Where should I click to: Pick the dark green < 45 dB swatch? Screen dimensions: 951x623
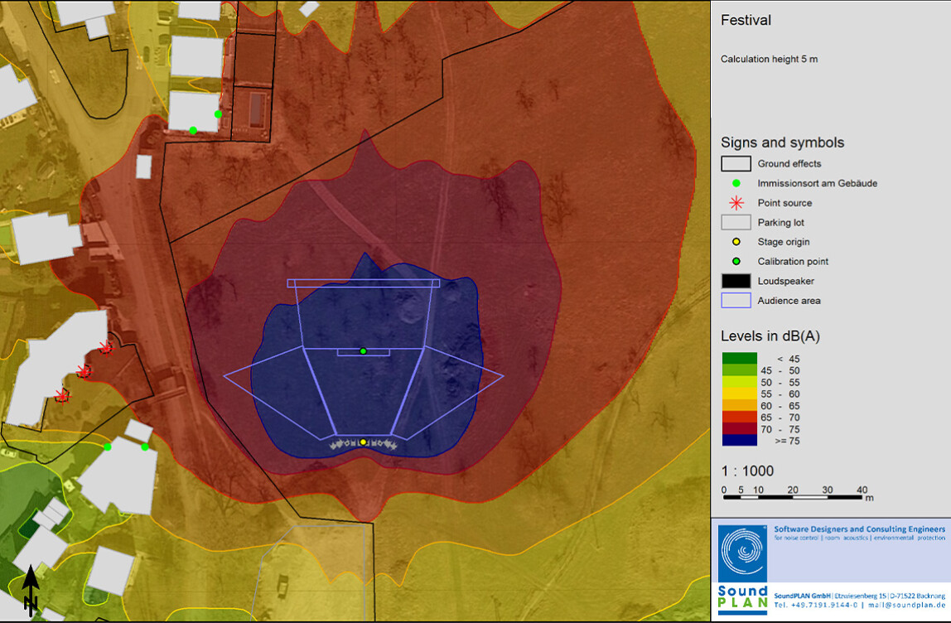tap(738, 359)
